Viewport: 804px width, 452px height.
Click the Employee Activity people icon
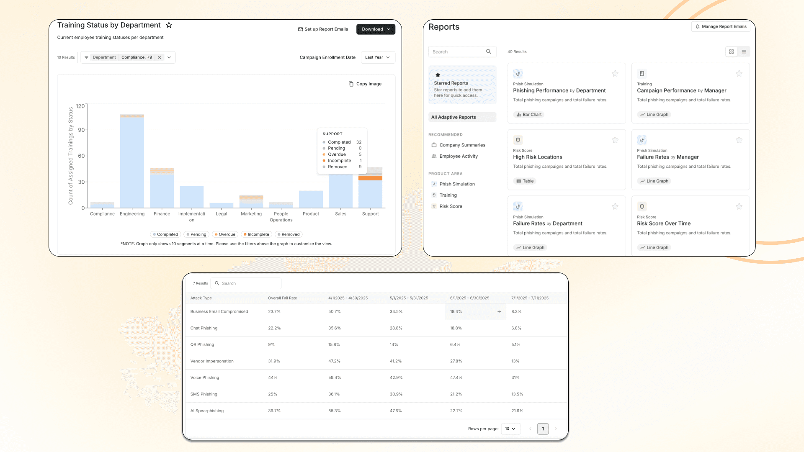click(434, 156)
